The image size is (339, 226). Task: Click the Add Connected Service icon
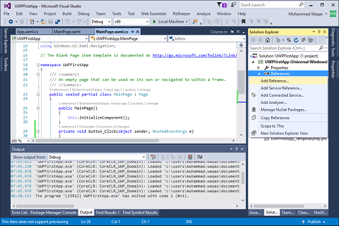click(x=255, y=95)
